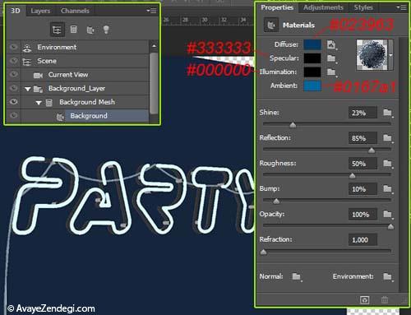Click the Diffuse color swatch
The width and height of the screenshot is (411, 315).
click(x=312, y=44)
